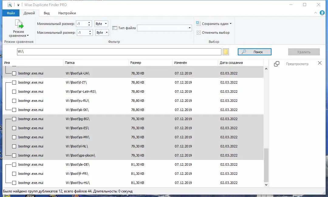Screen dimensions: 328x197
Task: Click the Минимальный размер input field
Action: tap(82, 24)
